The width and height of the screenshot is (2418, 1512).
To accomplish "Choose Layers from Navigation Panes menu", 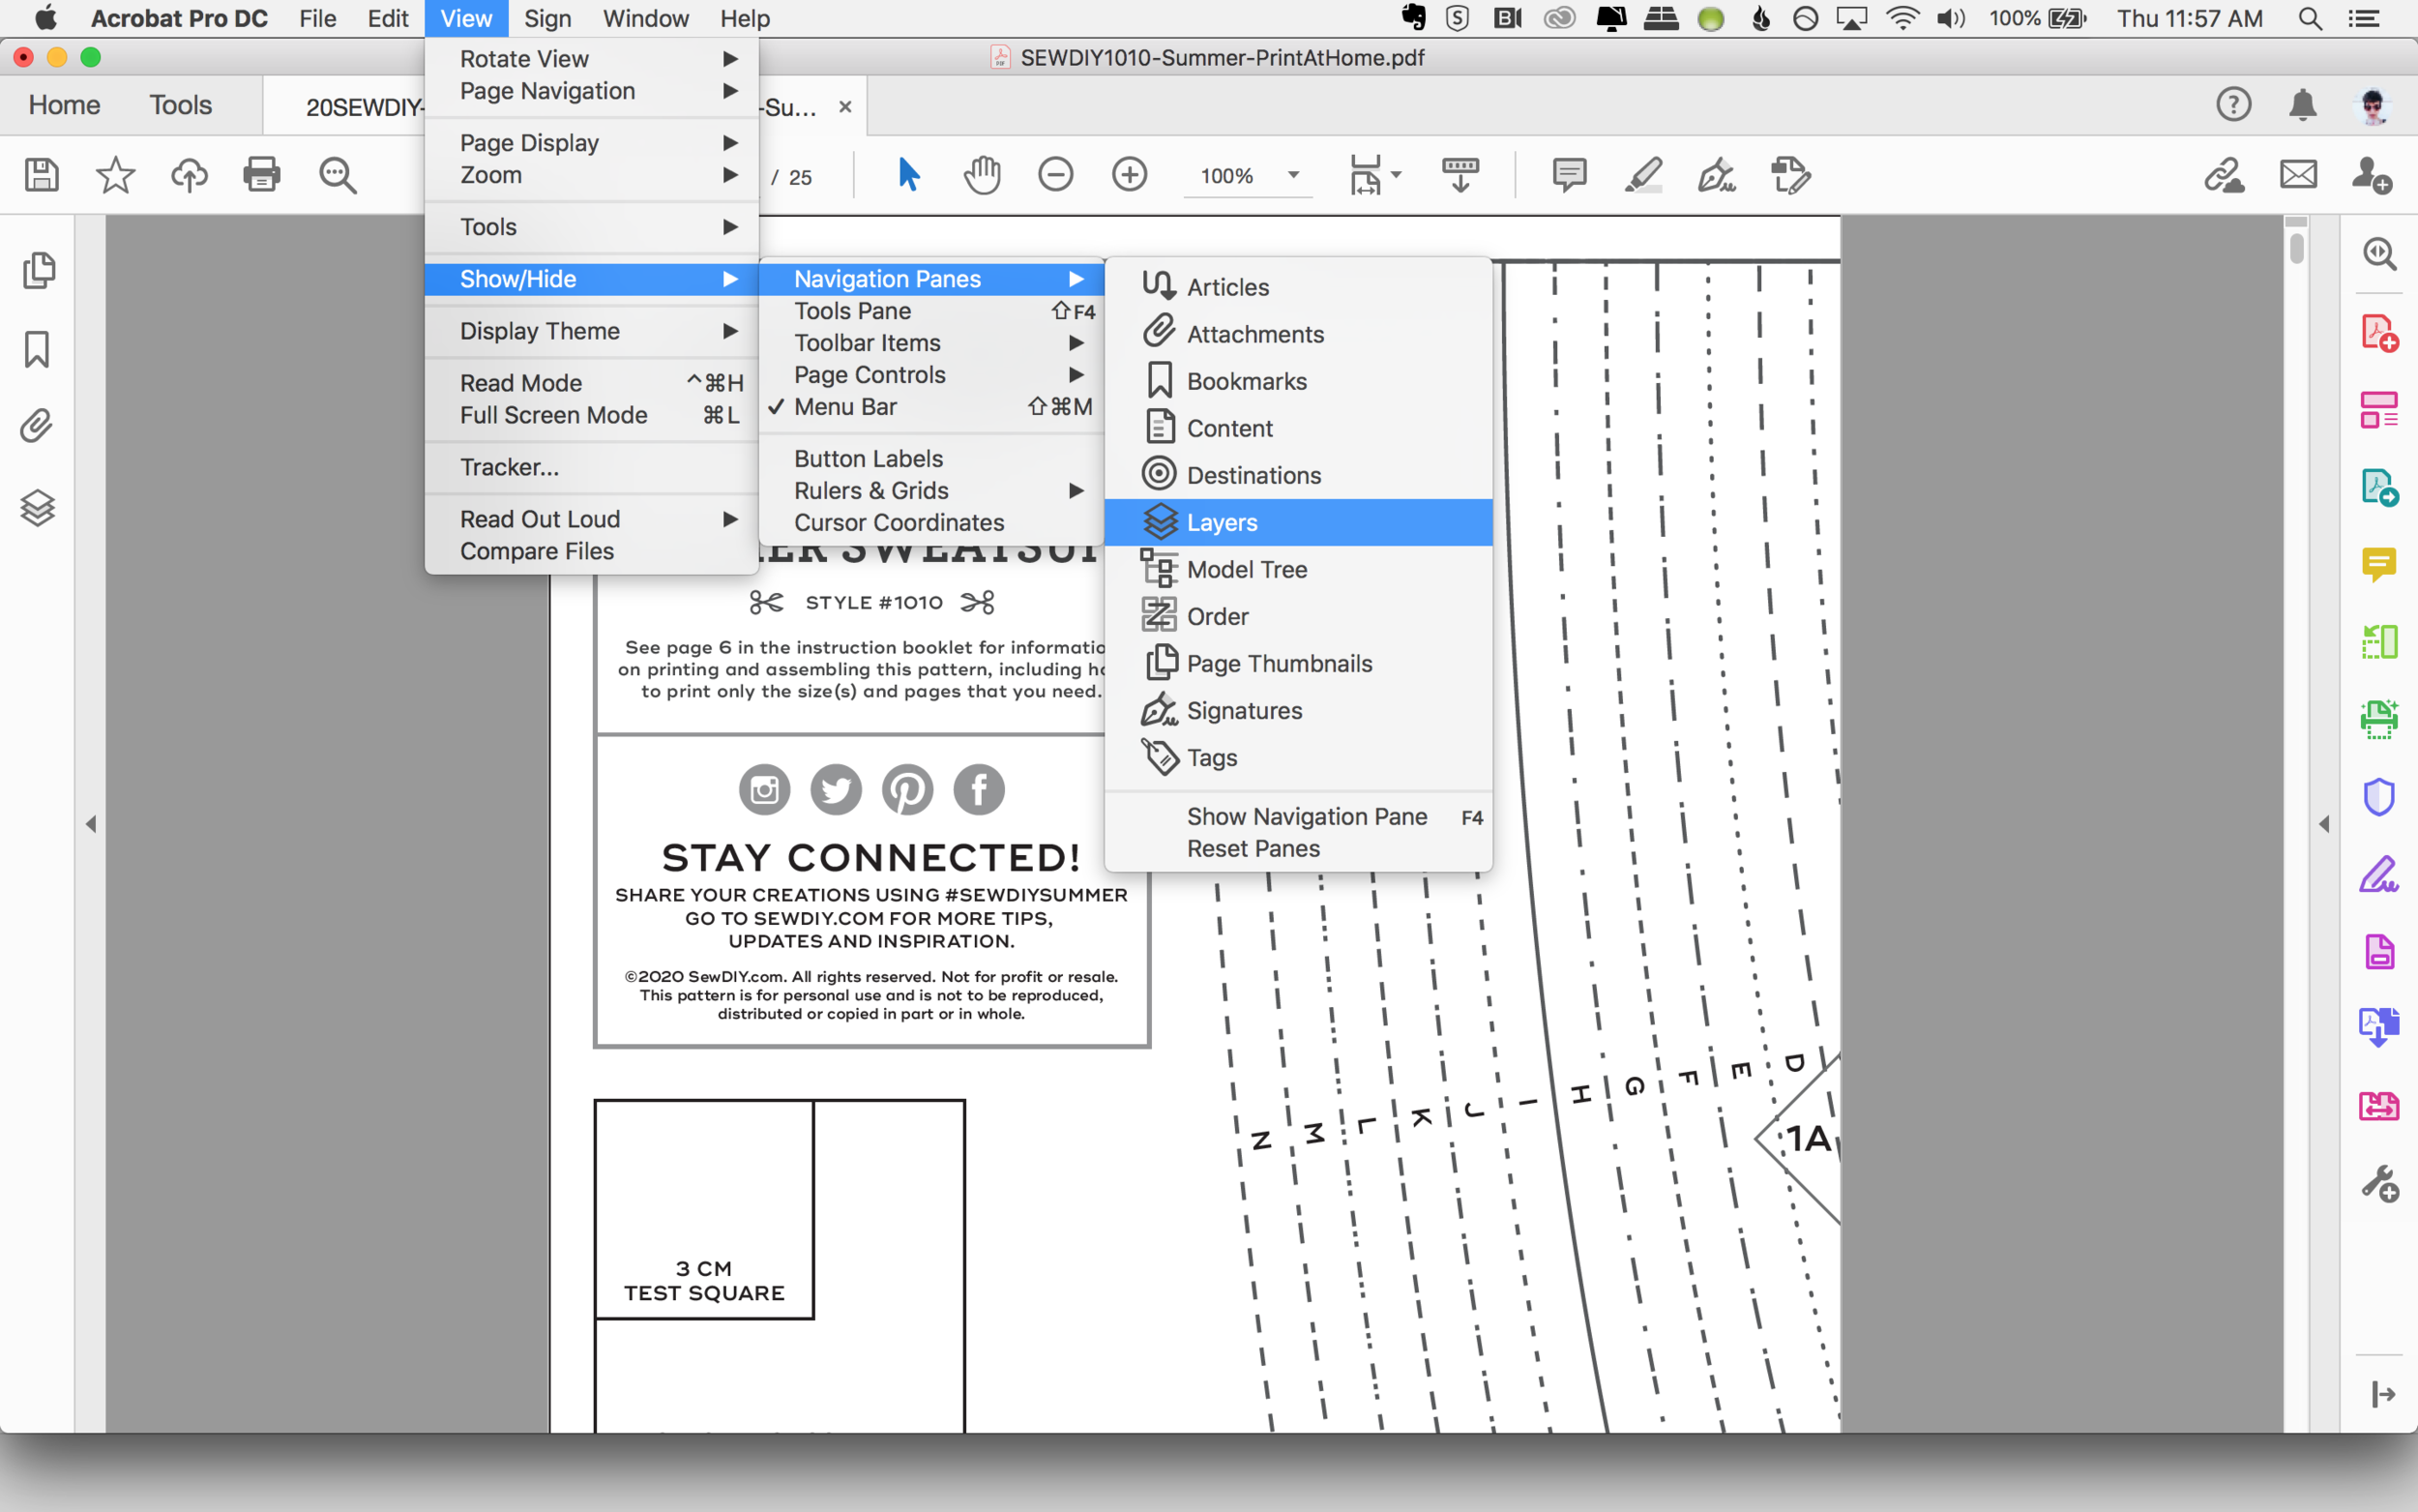I will tap(1222, 523).
